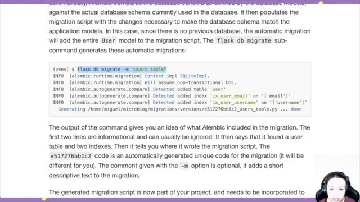
Task: Click the SQLiteImpl word in the output
Action: [x=193, y=76]
